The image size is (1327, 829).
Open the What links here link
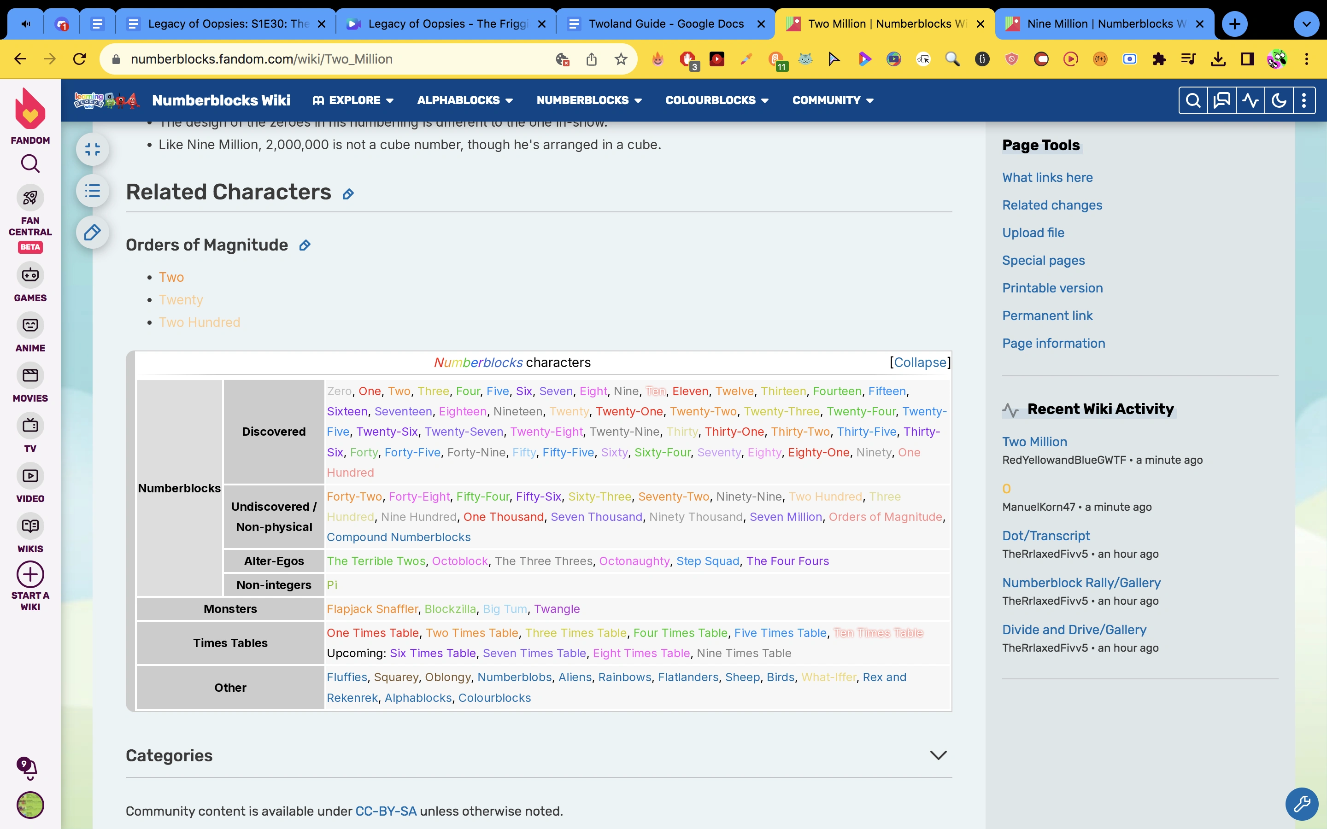tap(1047, 178)
